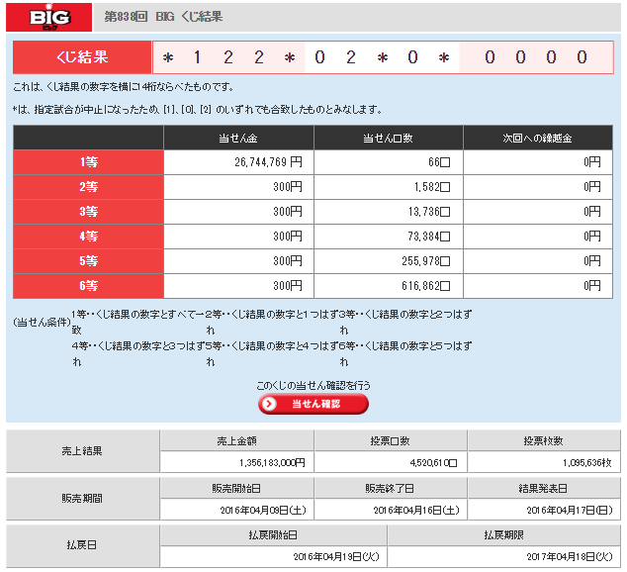Select the 6等 row label
Screen dimensions: 627x572
88,286
